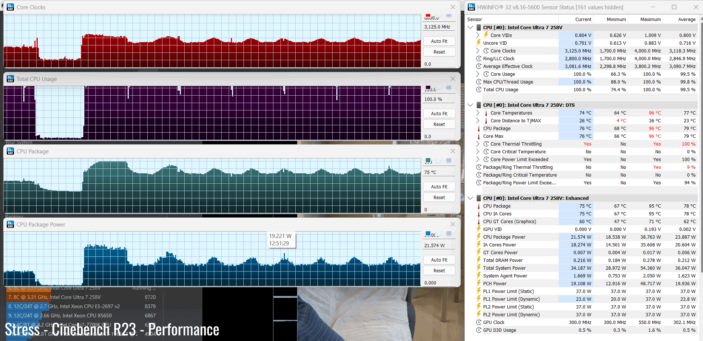Screen dimensions: 703x341
Task: Click Auto Fit in the Total CPU Usage graph
Action: click(439, 113)
